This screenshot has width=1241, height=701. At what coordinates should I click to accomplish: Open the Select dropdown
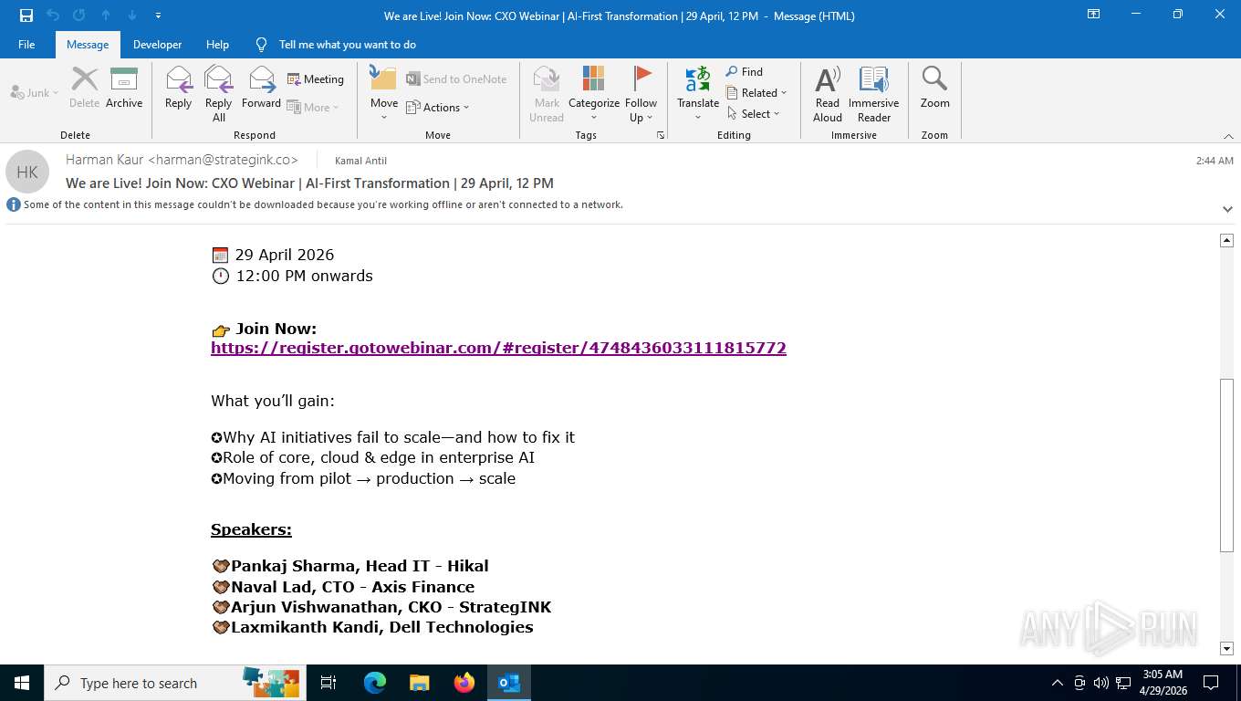754,113
